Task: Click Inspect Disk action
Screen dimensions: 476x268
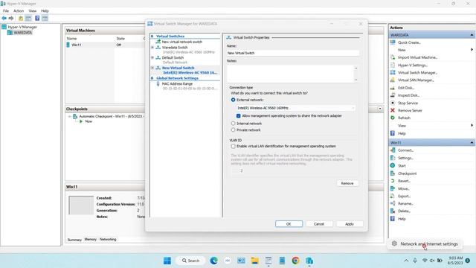Action: pos(408,95)
